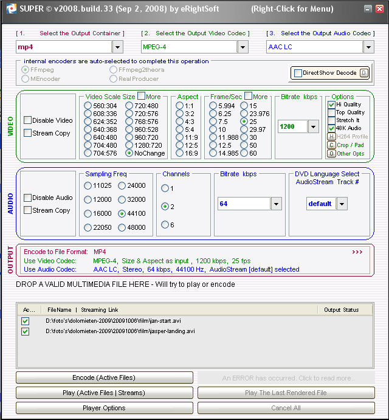389x420 pixels.
Task: Toggle the 48K Audio option
Action: (331, 128)
